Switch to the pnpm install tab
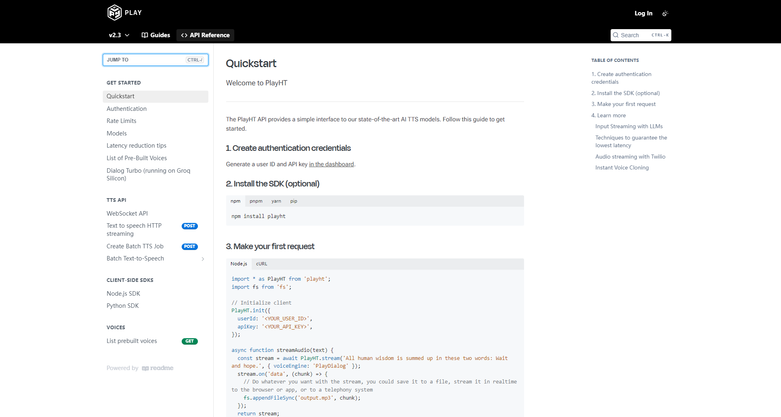Screen dimensions: 781x417 256,201
